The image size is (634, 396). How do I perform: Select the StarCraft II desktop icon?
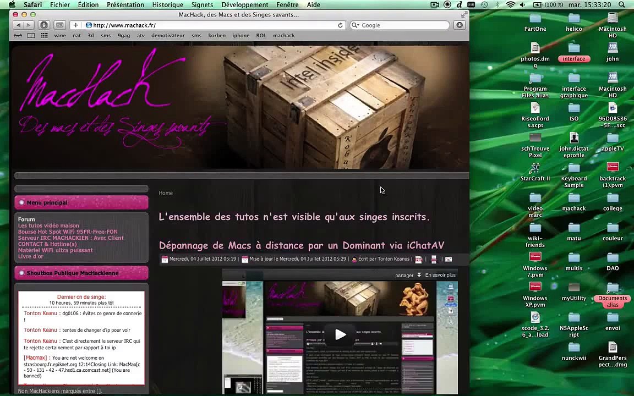tap(535, 172)
